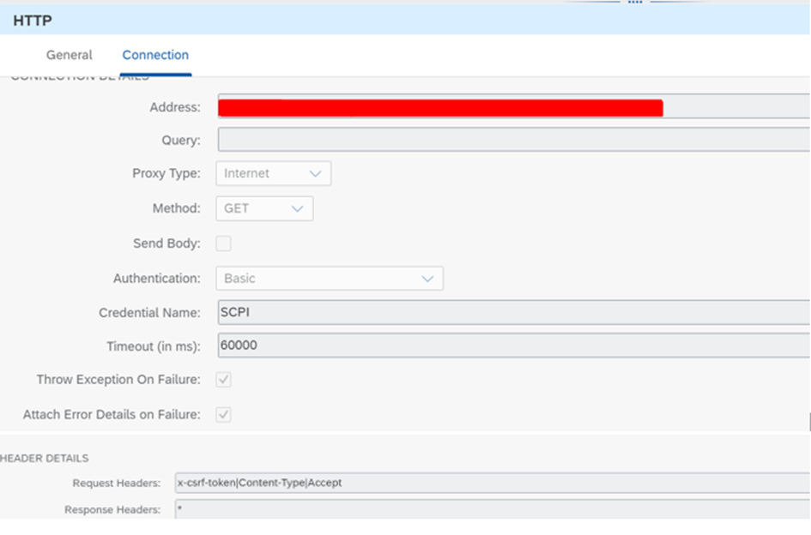The width and height of the screenshot is (811, 535).
Task: Click the Request Headers label
Action: (x=117, y=484)
